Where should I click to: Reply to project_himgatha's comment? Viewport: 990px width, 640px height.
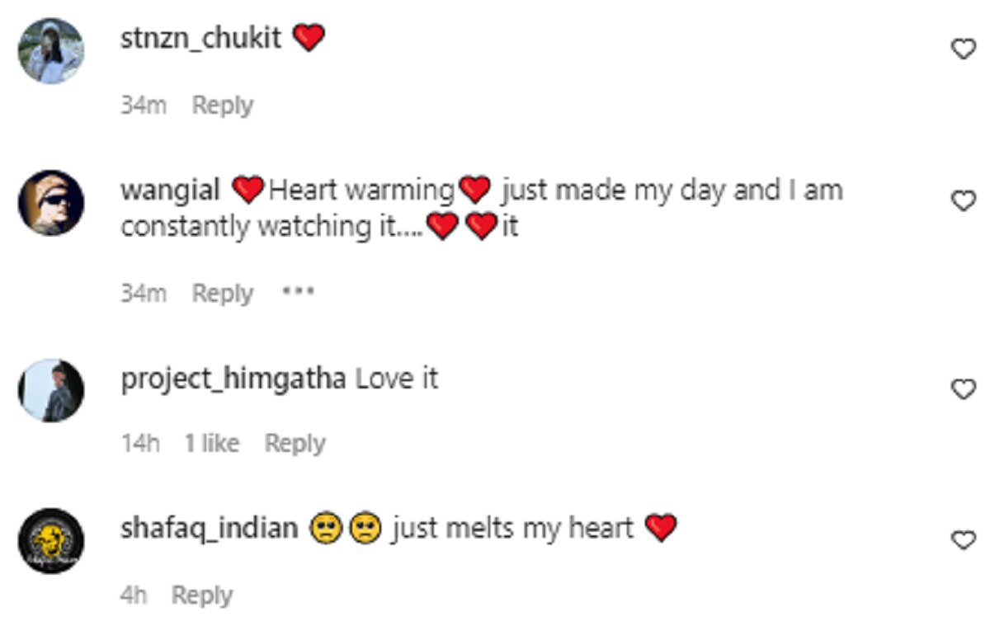click(295, 444)
